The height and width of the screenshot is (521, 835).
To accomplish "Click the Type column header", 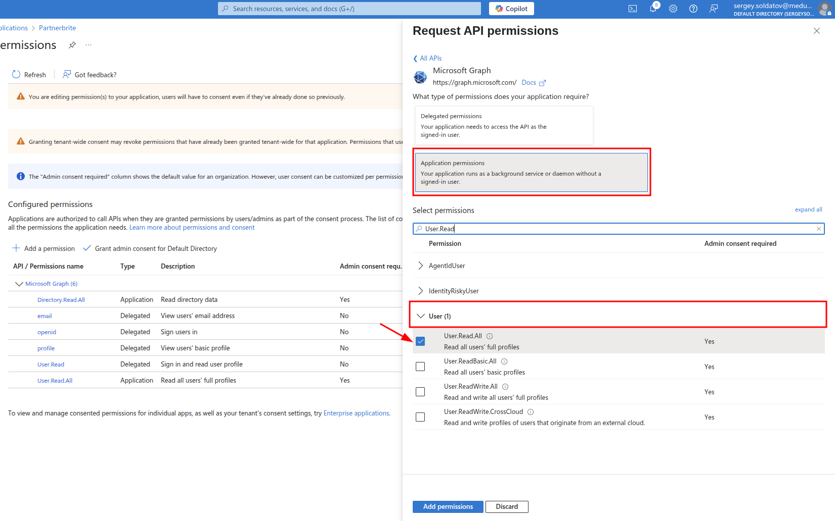I will [127, 266].
